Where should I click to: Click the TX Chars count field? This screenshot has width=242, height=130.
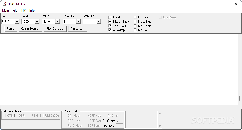tap(119, 121)
